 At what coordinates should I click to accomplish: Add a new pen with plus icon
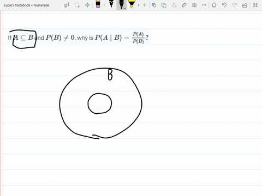coord(144,5)
